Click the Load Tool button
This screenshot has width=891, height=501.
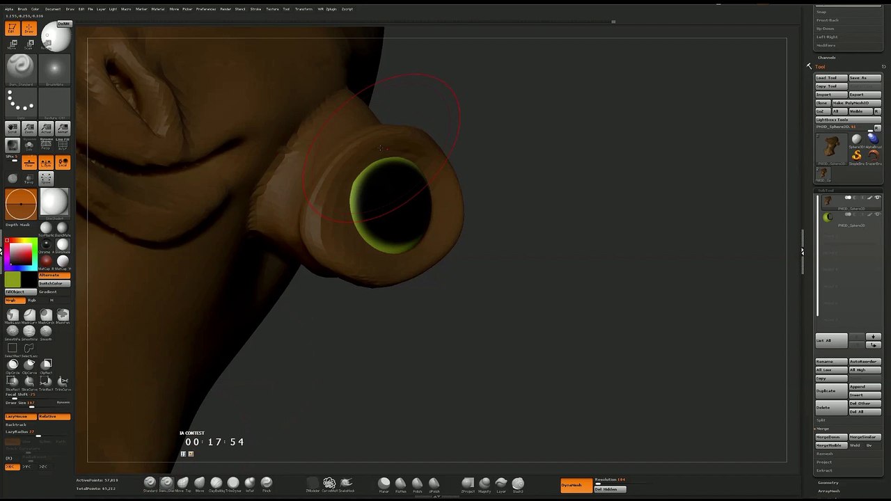831,78
